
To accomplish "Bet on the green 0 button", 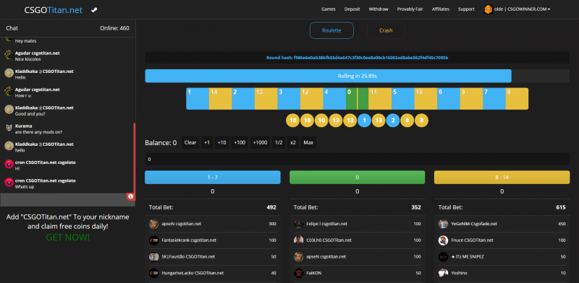I will click(x=357, y=178).
